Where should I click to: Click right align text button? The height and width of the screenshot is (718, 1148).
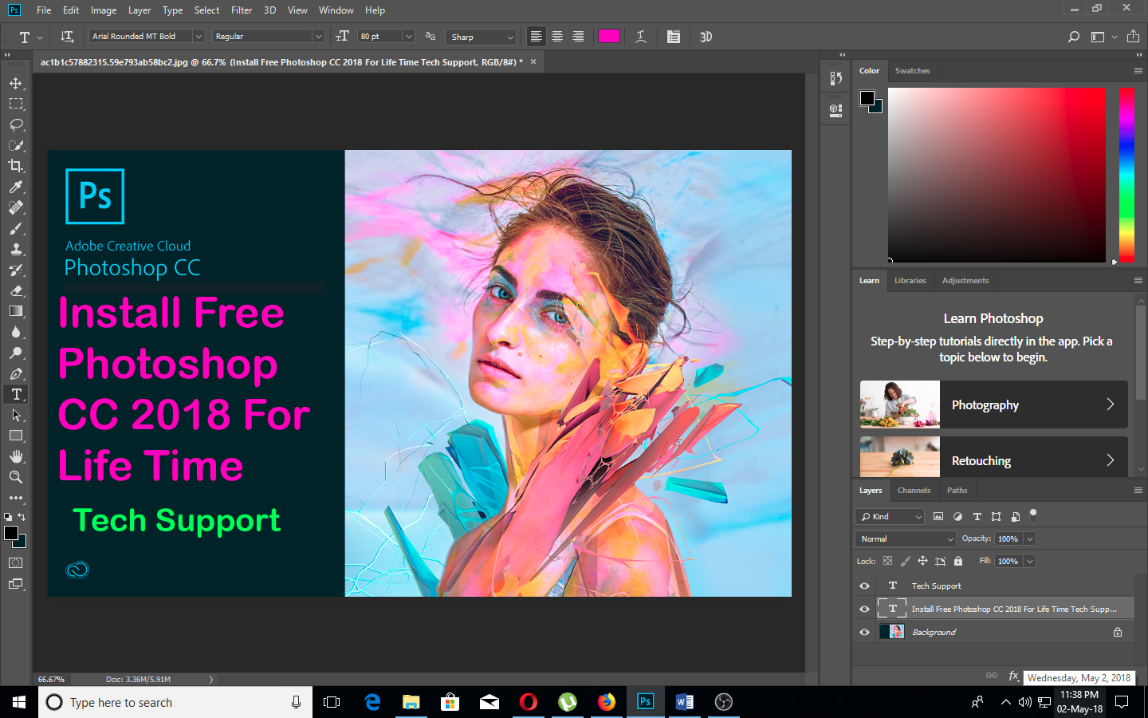578,37
